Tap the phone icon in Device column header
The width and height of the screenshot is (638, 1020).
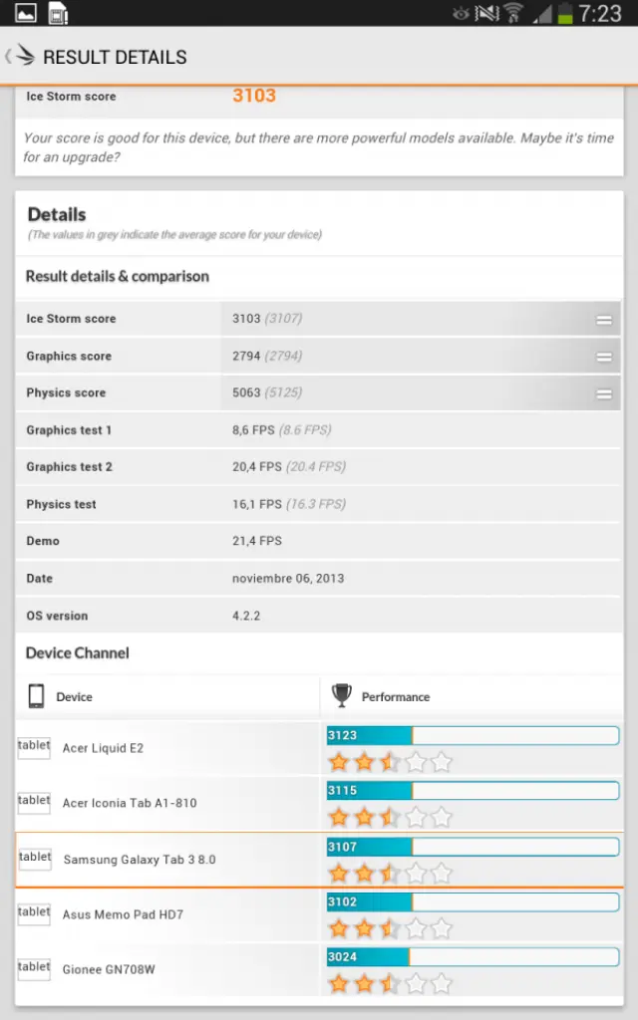(36, 696)
